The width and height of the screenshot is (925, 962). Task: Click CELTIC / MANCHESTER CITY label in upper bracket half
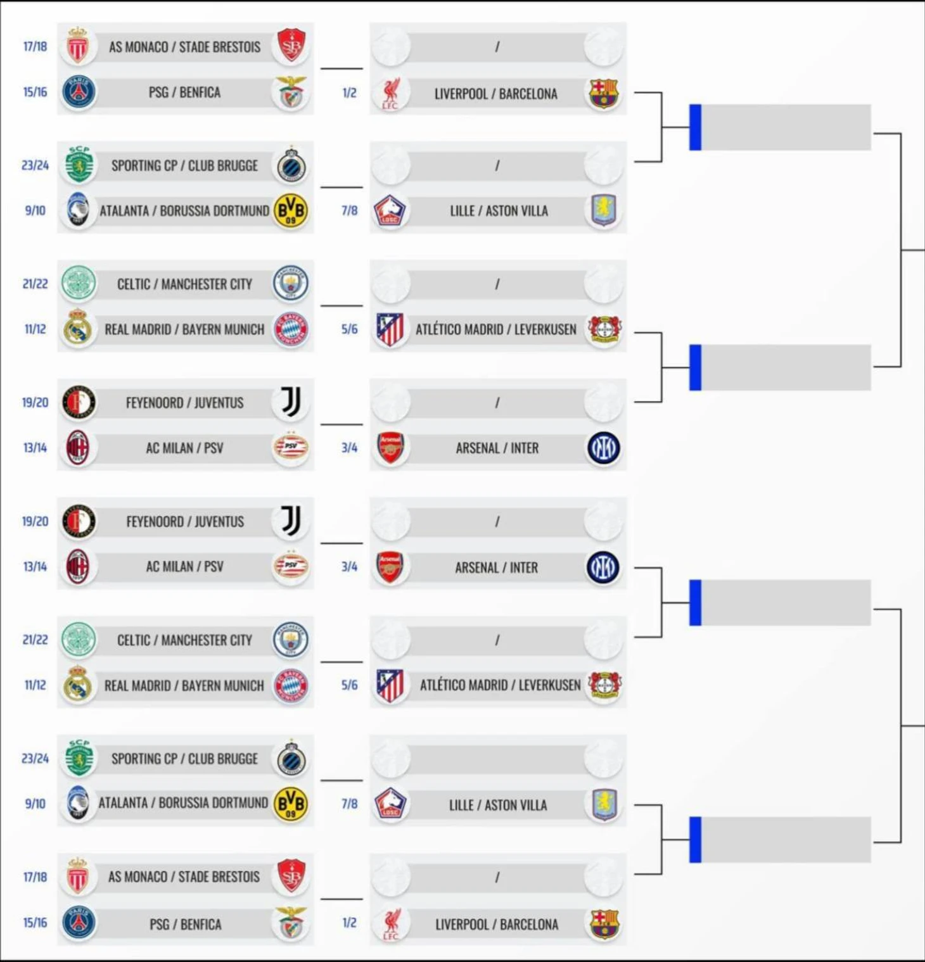coord(184,284)
